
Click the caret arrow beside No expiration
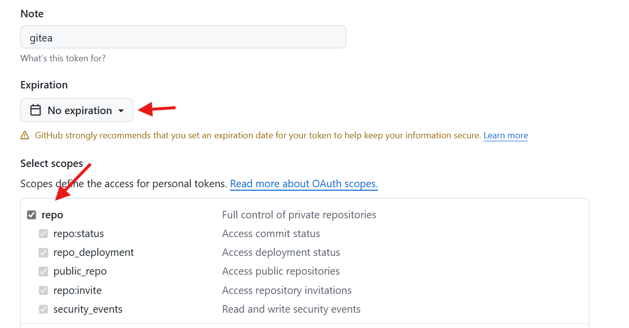(x=121, y=111)
